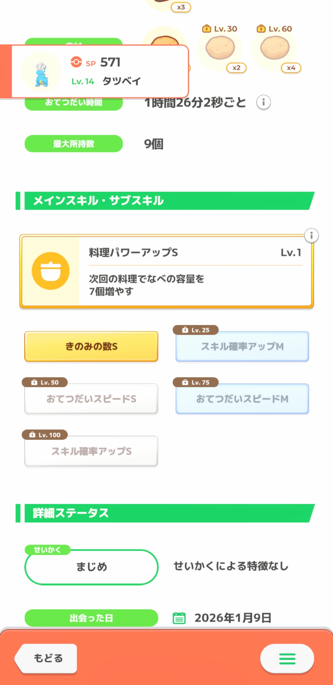This screenshot has height=685, width=333.
Task: Tap locked スキル確率アップM sub skill
Action: [242, 347]
